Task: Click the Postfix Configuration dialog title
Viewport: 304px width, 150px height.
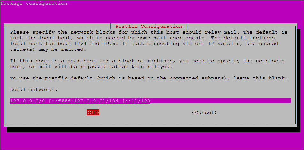Action: click(x=149, y=26)
